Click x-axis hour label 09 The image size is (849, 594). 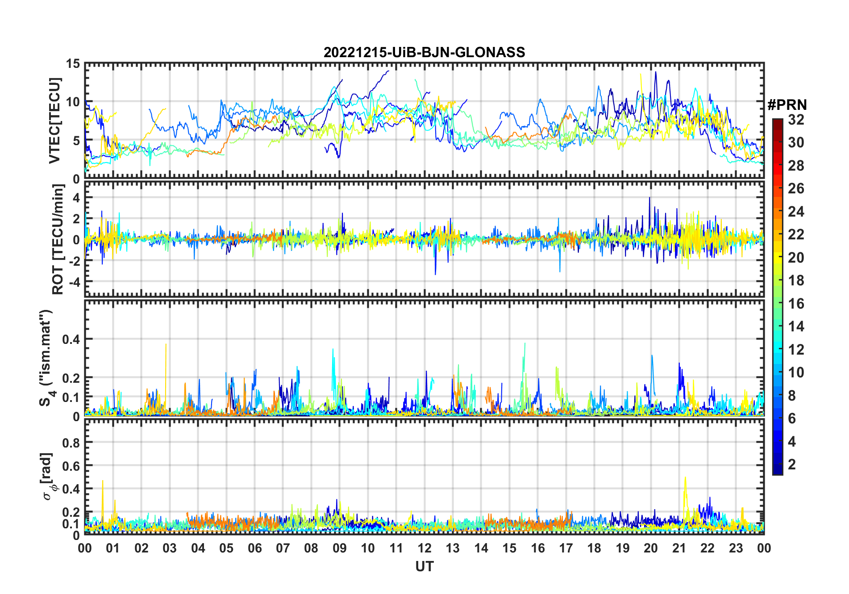[x=340, y=548]
